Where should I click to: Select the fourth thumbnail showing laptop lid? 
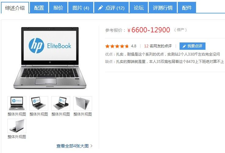[x=83, y=104]
